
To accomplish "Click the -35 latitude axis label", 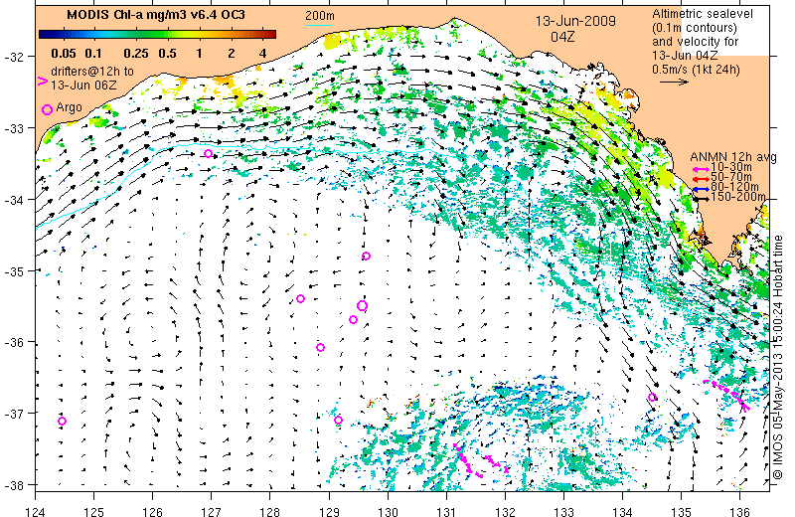I will click(13, 271).
